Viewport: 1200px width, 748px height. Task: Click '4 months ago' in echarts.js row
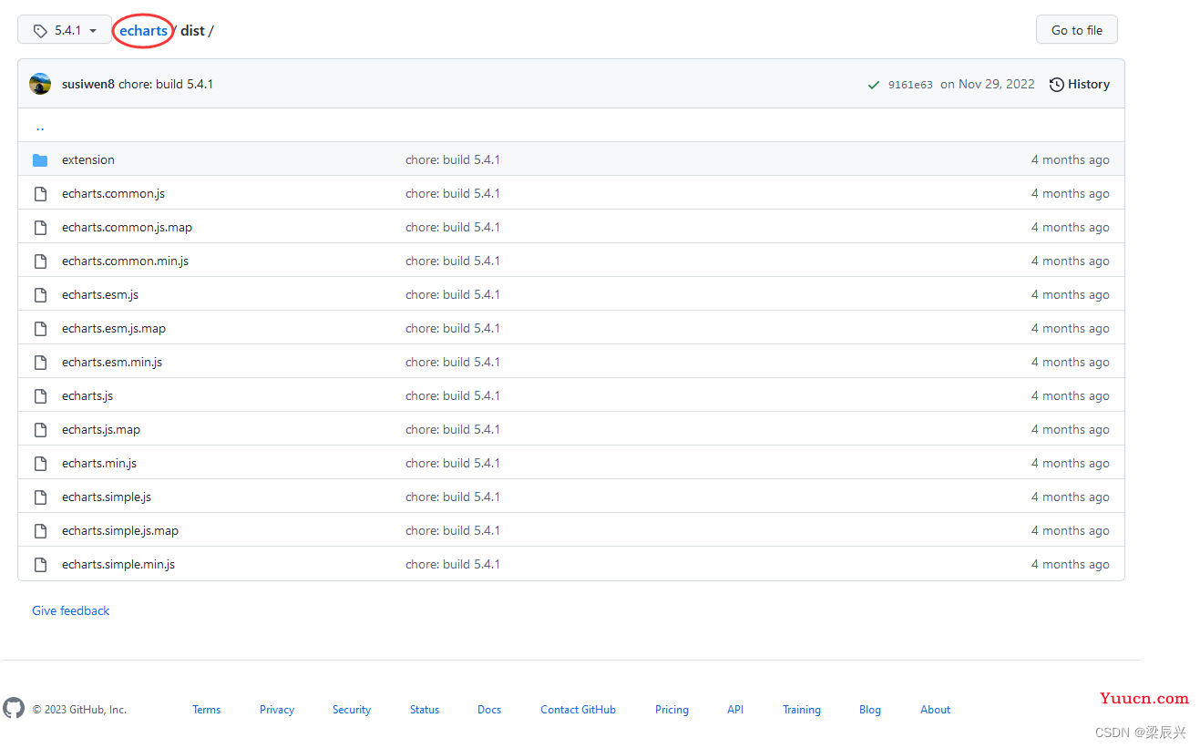point(1071,396)
